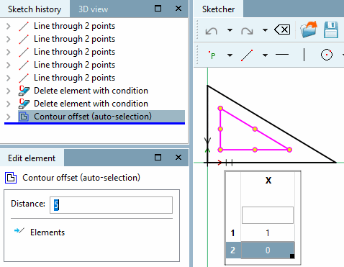Select the X cell in row 1
This screenshot has height=267, width=344.
coord(268,233)
